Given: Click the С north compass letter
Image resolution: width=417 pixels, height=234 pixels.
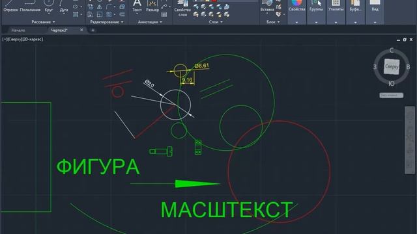Looking at the screenshot, I should click(392, 51).
